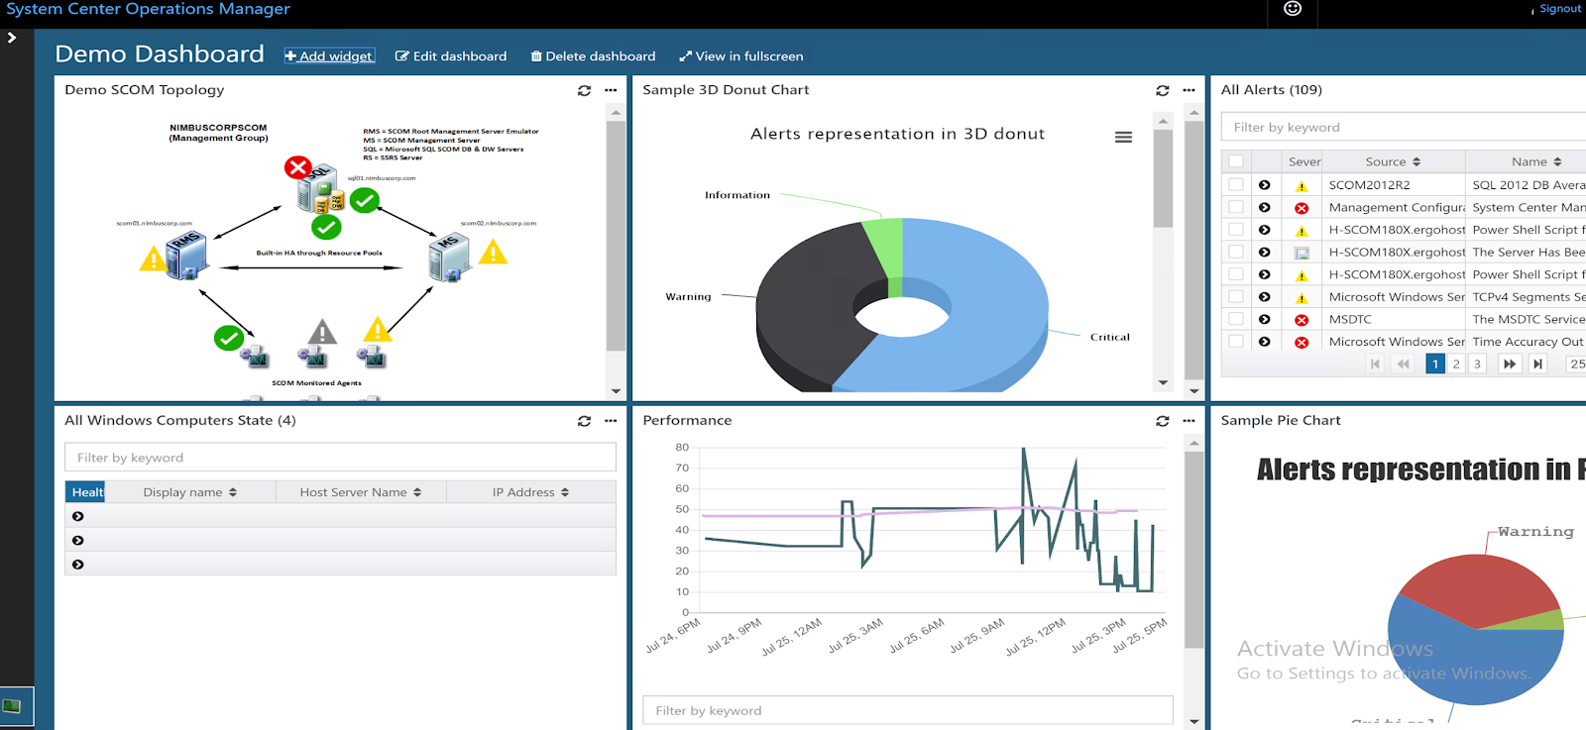This screenshot has height=730, width=1586.
Task: Sort alerts by Source column
Action: pyautogui.click(x=1393, y=161)
